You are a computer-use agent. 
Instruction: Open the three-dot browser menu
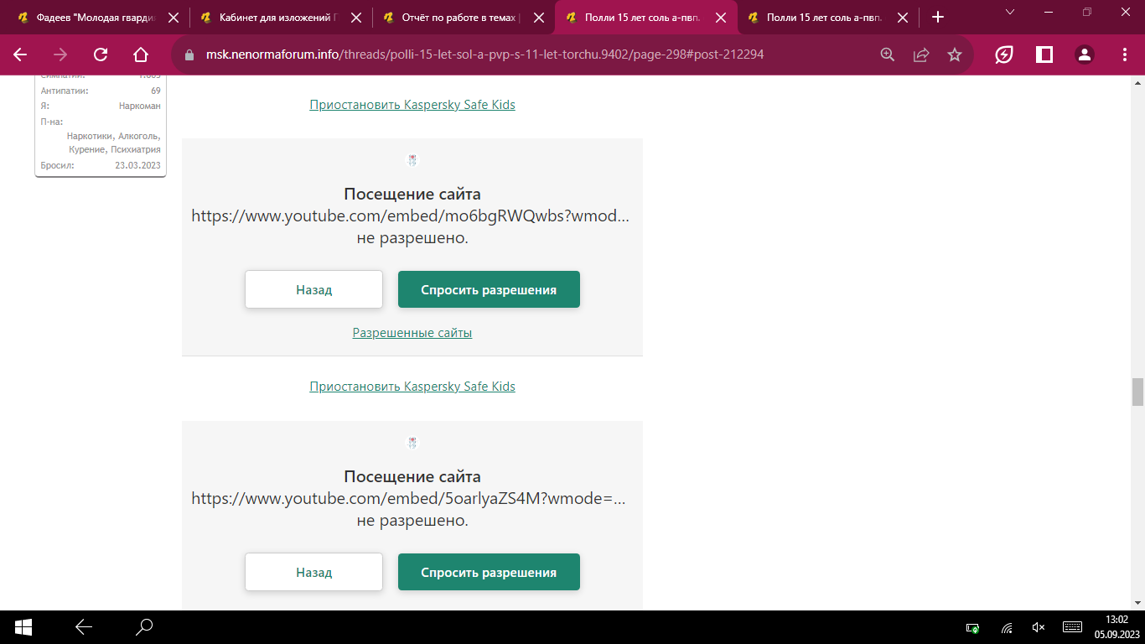pos(1125,55)
